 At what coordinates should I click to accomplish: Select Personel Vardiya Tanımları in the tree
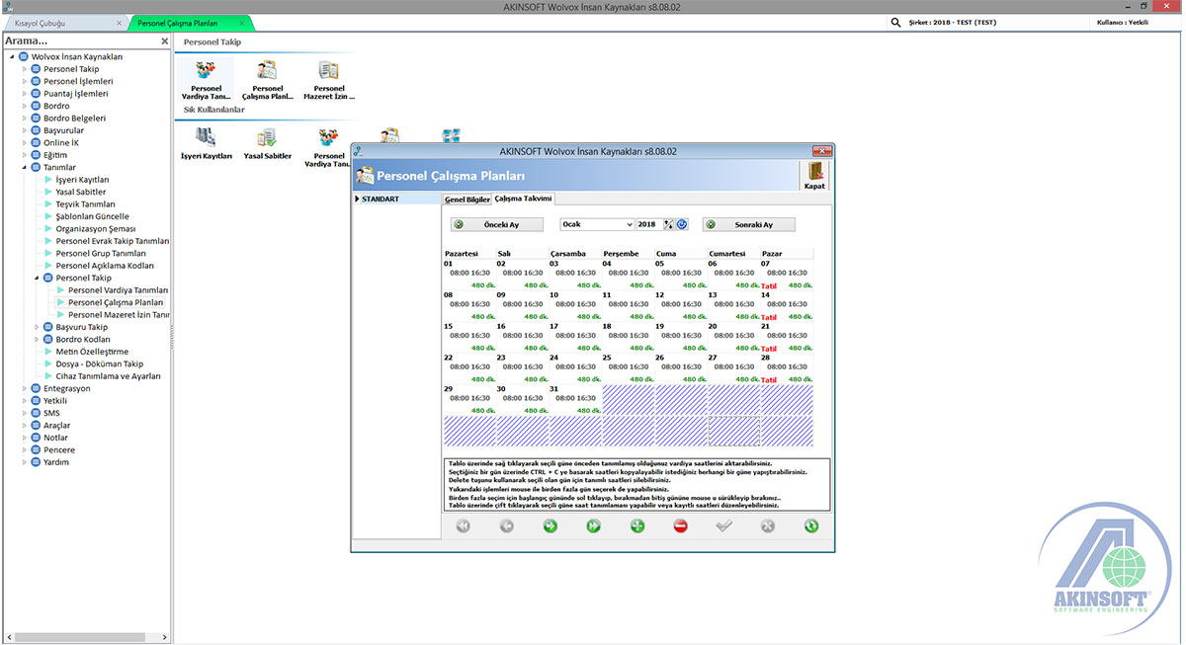[x=118, y=290]
